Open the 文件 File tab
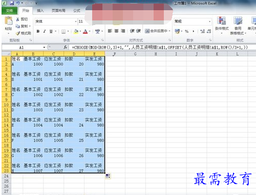The width and height of the screenshot is (256, 195). [x=9, y=11]
